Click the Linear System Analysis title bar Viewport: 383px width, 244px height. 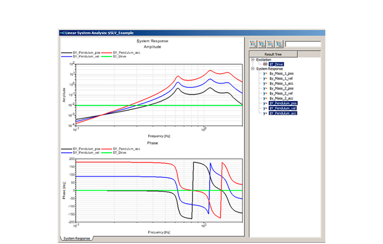[192, 33]
